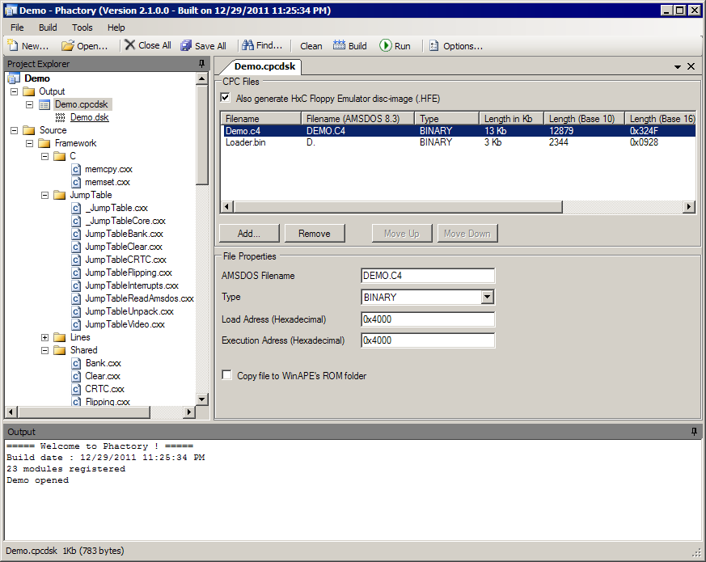Viewport: 706px width, 562px height.
Task: Select the Loader.bin row
Action: tap(459, 142)
